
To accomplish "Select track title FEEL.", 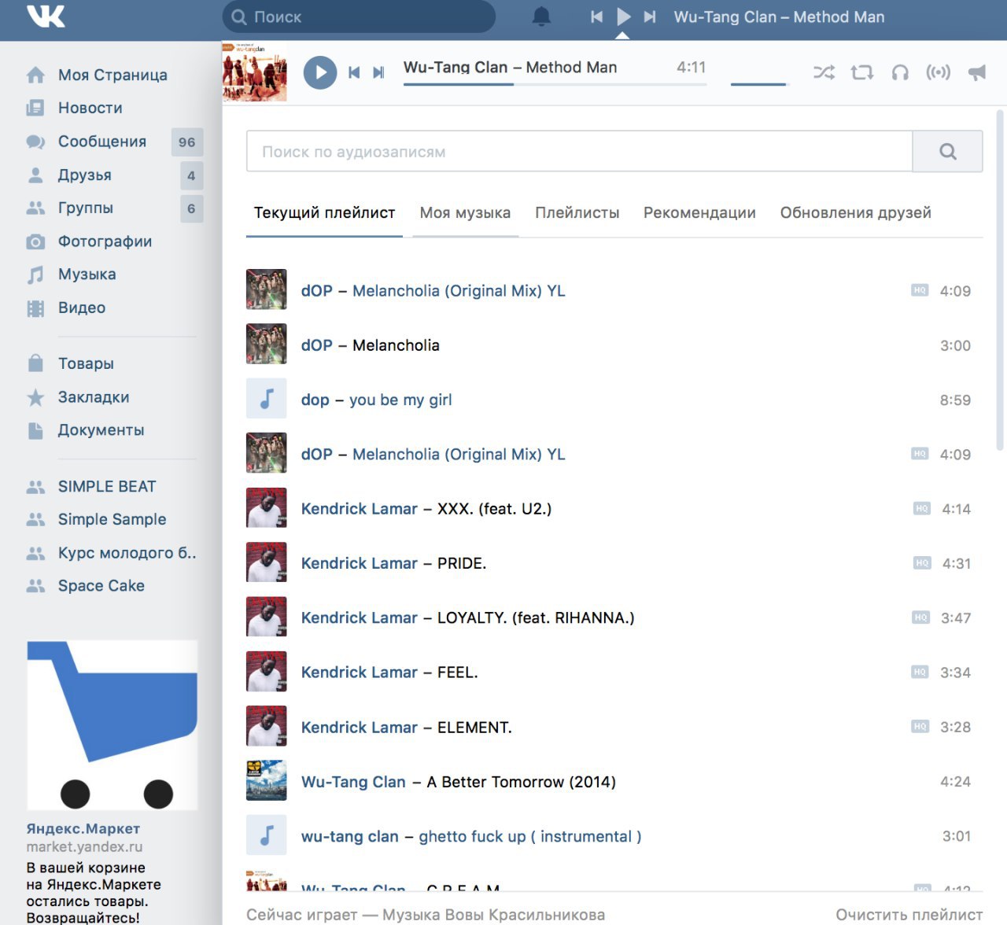I will (x=458, y=673).
